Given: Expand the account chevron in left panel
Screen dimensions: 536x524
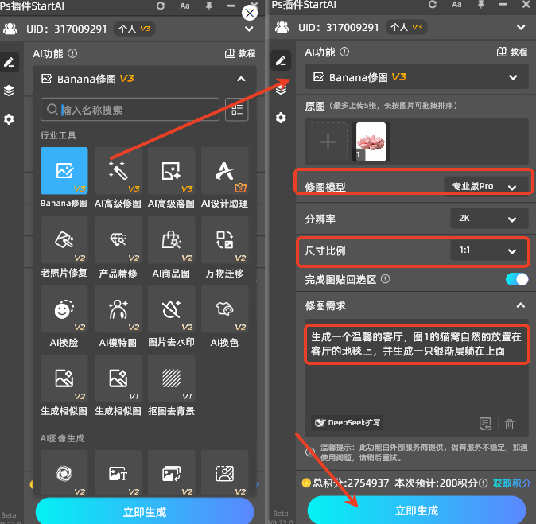Looking at the screenshot, I should point(249,29).
